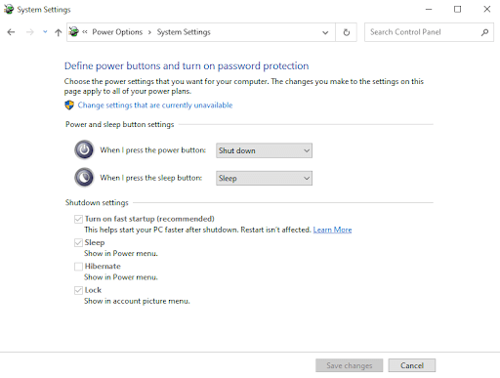
Task: Refresh the page using the refresh icon
Action: tap(347, 32)
